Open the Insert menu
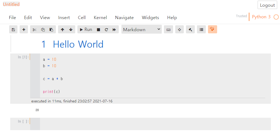Viewport: 280px width, 132px height. point(64,17)
